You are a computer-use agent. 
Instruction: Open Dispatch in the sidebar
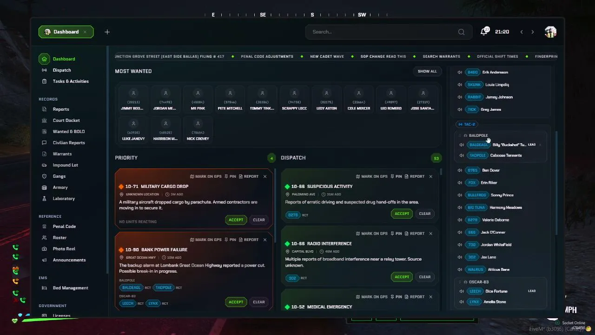click(62, 70)
